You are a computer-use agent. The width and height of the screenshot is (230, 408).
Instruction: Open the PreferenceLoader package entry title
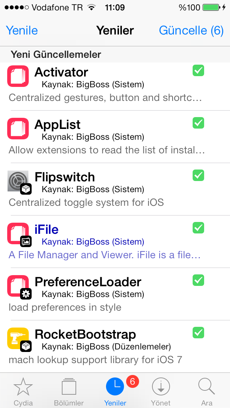click(x=88, y=282)
